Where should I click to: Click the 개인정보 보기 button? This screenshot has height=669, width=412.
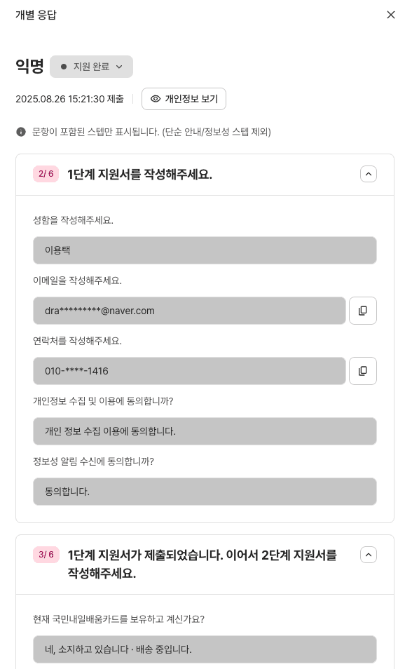pos(184,99)
